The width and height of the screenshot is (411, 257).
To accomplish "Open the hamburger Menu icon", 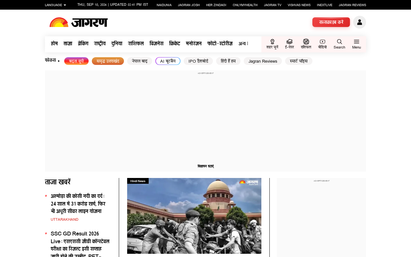I will tap(356, 42).
